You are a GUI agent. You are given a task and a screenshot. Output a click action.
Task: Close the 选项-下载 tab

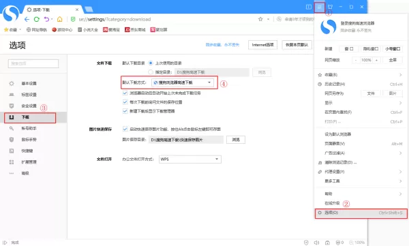pyautogui.click(x=77, y=10)
